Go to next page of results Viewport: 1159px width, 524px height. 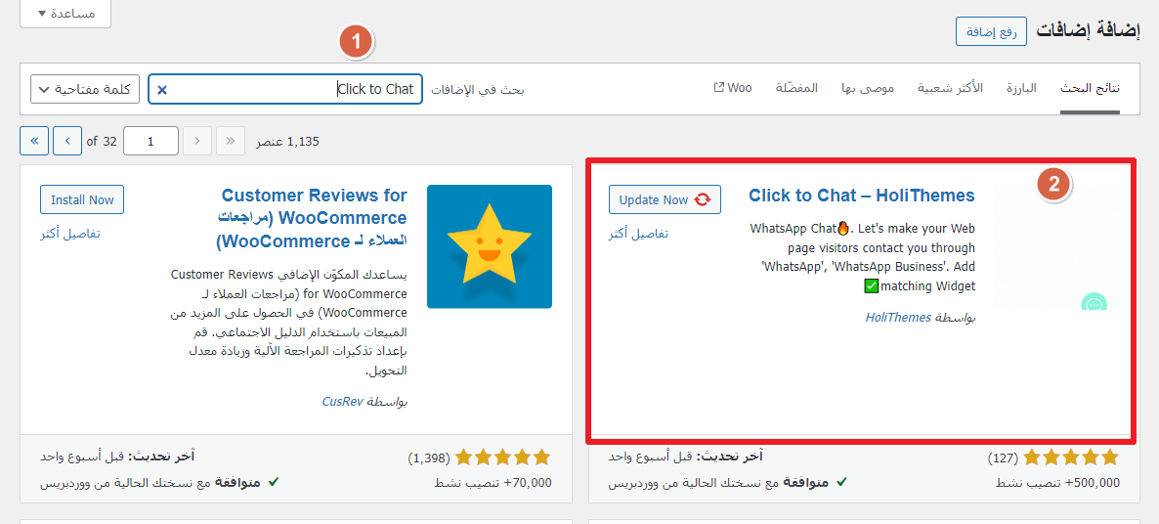(67, 141)
